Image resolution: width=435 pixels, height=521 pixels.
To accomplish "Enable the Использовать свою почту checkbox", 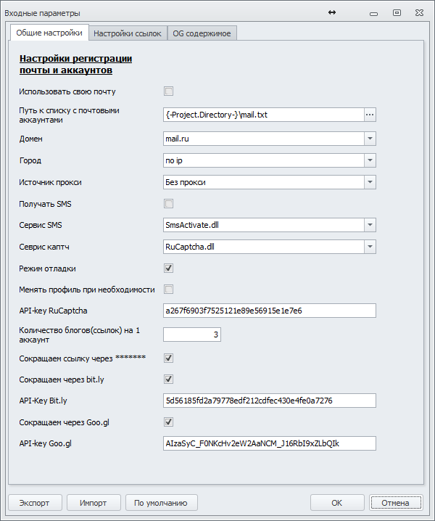I will (168, 91).
